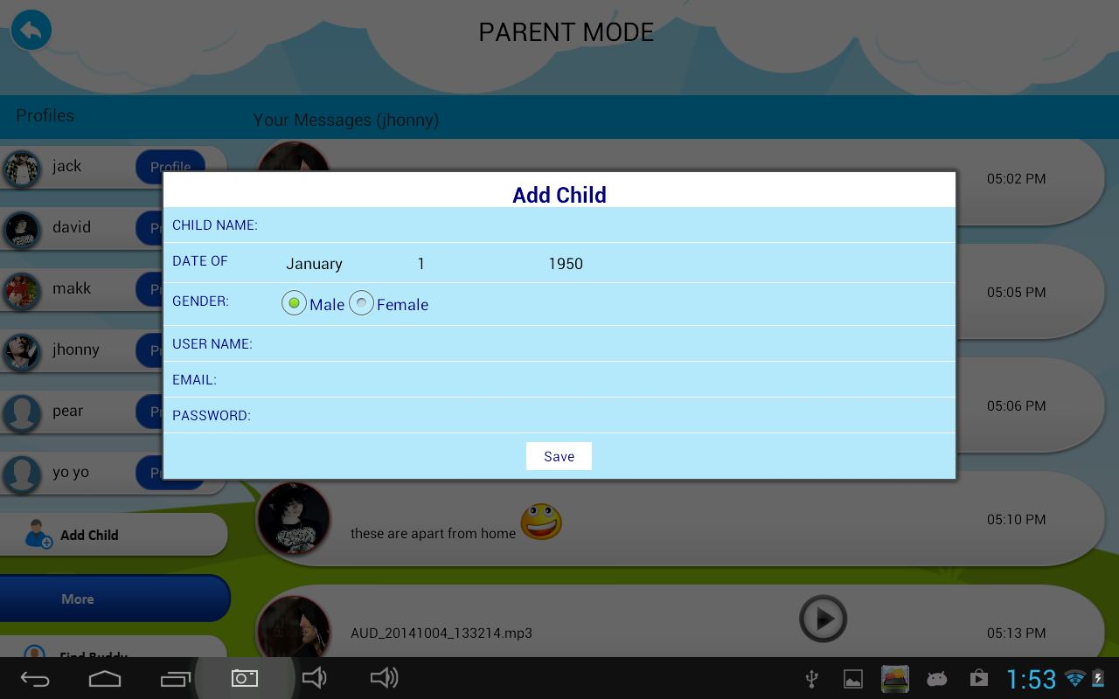Screen dimensions: 1119x699
Task: Click yo yo's placeholder avatar icon
Action: (x=22, y=474)
